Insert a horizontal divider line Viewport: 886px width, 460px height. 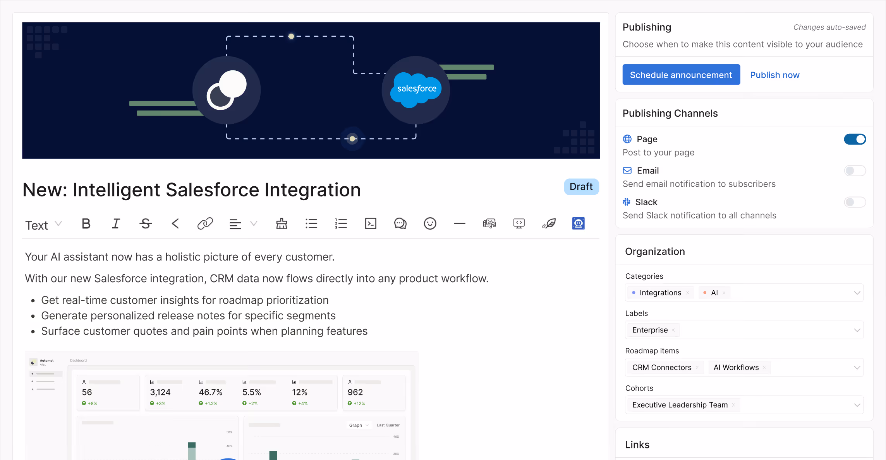(460, 223)
